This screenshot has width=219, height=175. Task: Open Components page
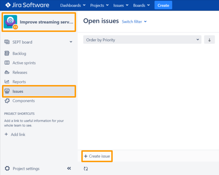[x=24, y=101]
